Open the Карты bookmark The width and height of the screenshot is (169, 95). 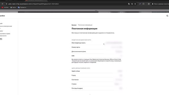click(x=13, y=7)
